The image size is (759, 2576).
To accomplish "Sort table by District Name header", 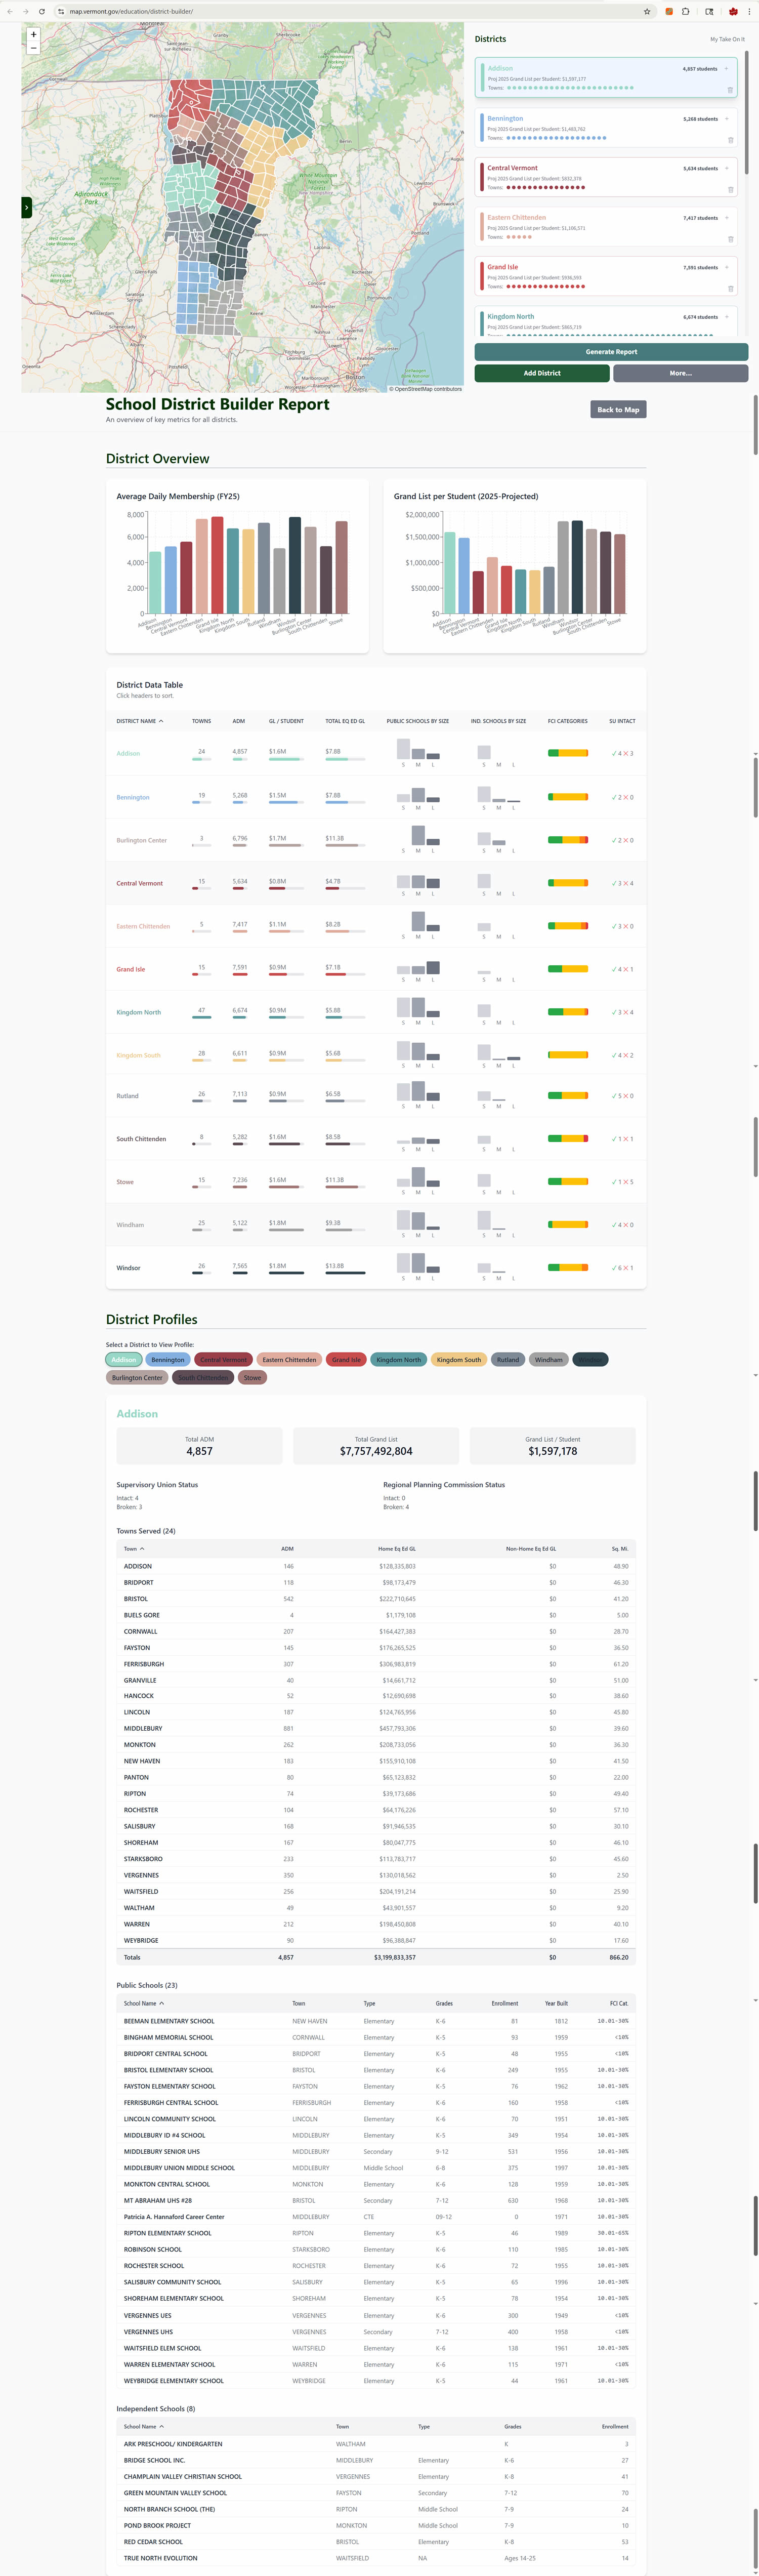I will point(139,721).
